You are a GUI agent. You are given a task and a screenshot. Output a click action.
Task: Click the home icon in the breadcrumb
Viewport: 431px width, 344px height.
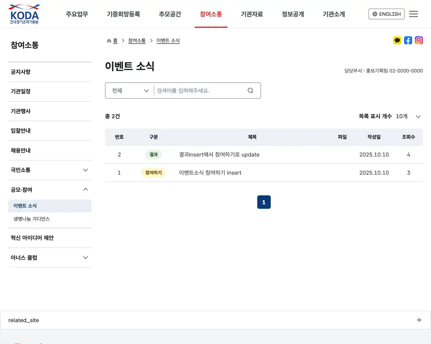tap(108, 40)
